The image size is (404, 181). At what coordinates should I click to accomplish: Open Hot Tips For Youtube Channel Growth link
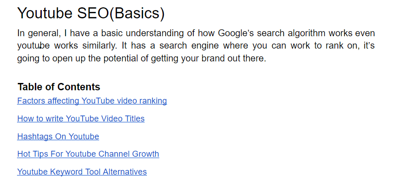click(88, 154)
